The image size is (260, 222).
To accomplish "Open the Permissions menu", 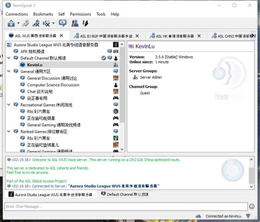I will pos(80,14).
